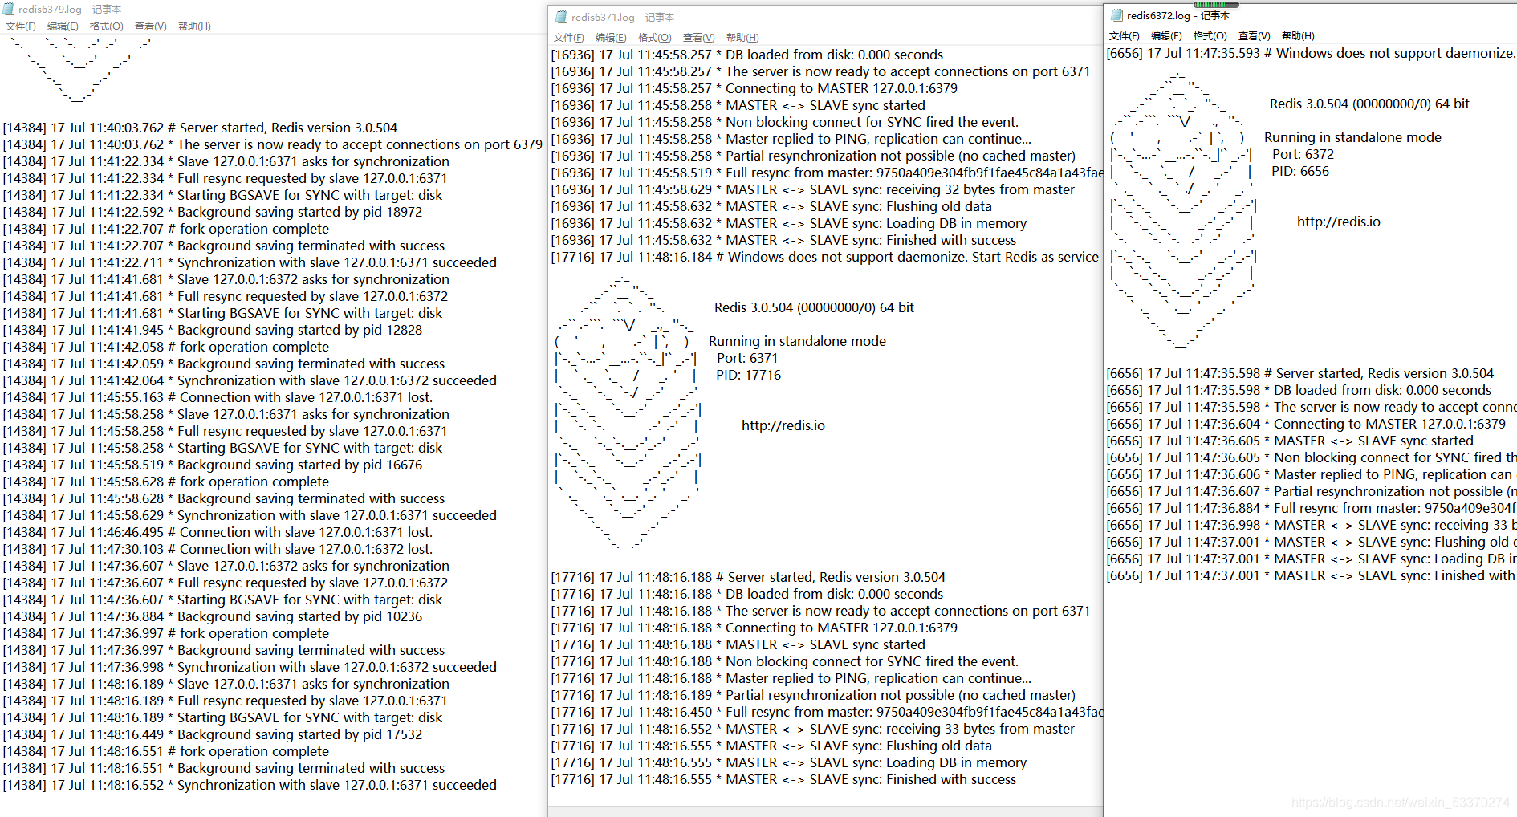Click Redis ASCII logo in redis6371.log

[x=628, y=415]
